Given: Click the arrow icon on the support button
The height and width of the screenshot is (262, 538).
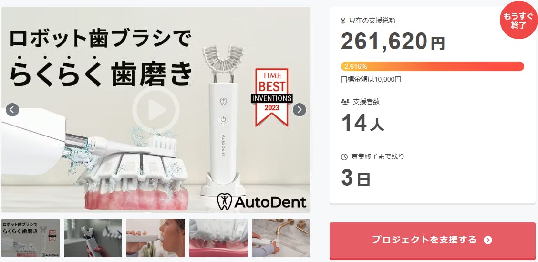Looking at the screenshot, I should 488,240.
